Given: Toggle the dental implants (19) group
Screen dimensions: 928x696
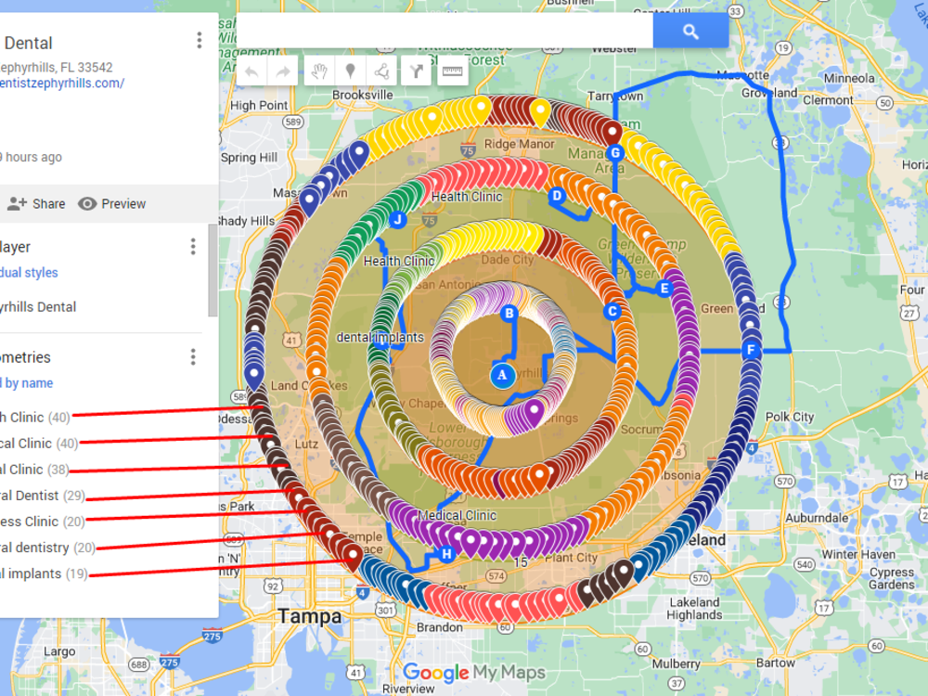Looking at the screenshot, I should click(37, 574).
